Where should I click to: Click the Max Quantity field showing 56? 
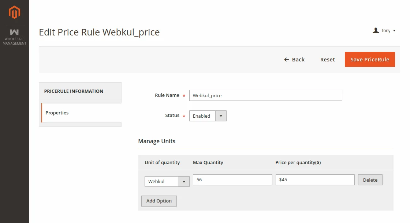click(232, 179)
